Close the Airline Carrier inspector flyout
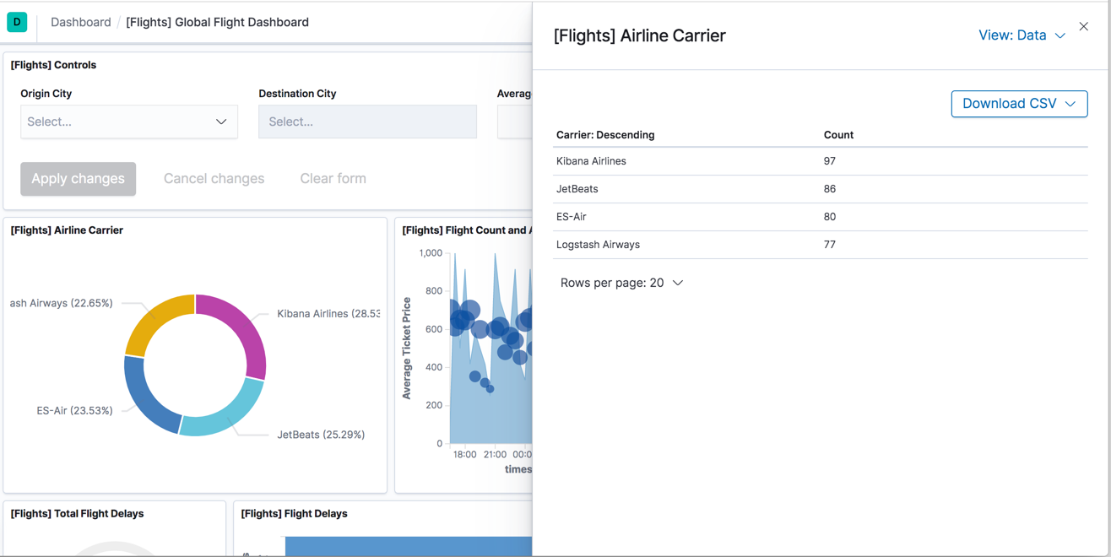The image size is (1111, 557). (x=1083, y=27)
